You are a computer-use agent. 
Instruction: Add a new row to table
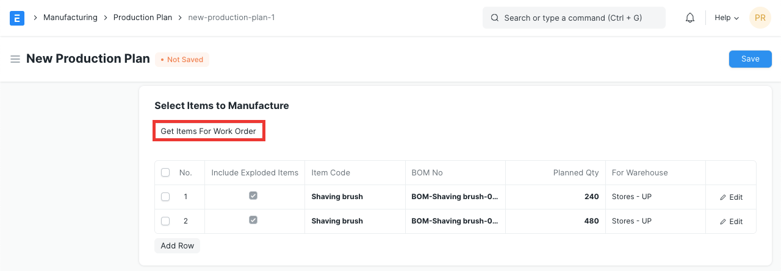tap(177, 246)
